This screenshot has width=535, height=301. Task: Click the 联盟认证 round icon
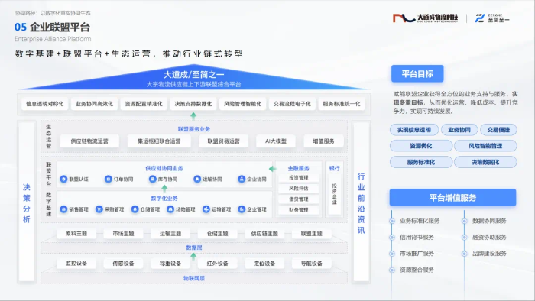pos(63,179)
